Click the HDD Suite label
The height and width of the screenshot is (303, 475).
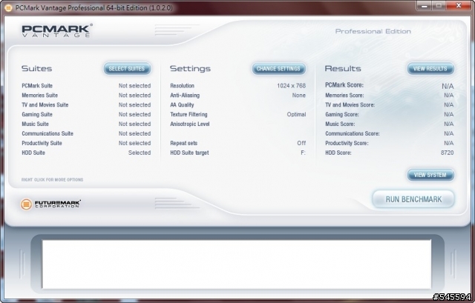pos(33,153)
